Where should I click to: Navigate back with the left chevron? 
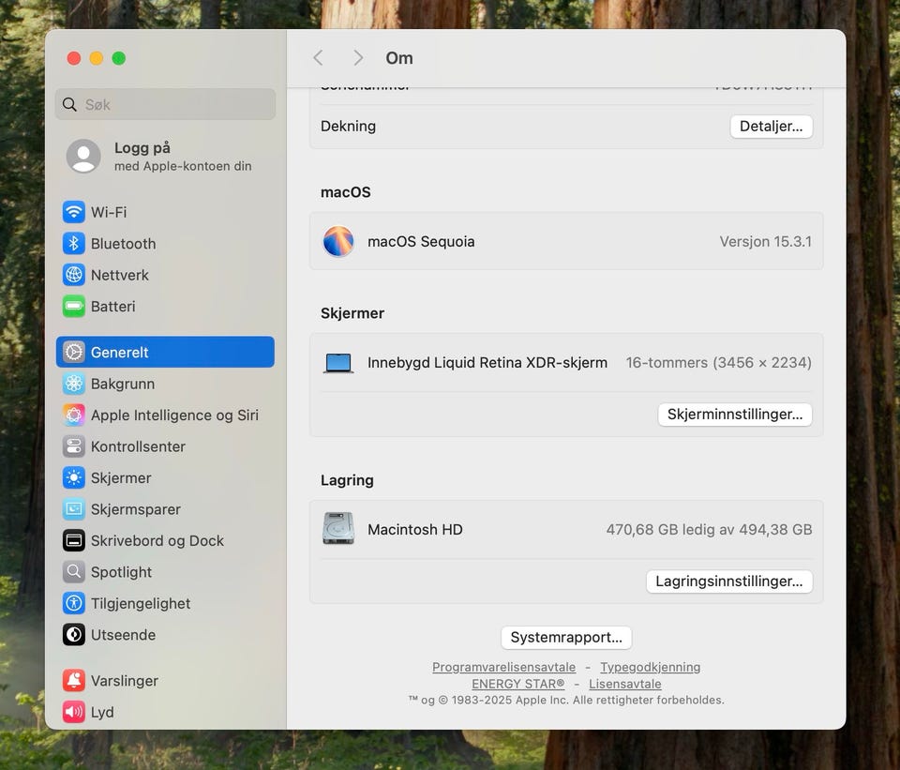tap(318, 58)
